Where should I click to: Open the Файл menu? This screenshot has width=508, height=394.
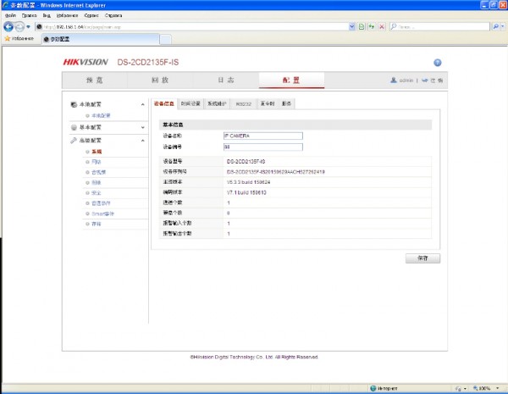(x=10, y=15)
